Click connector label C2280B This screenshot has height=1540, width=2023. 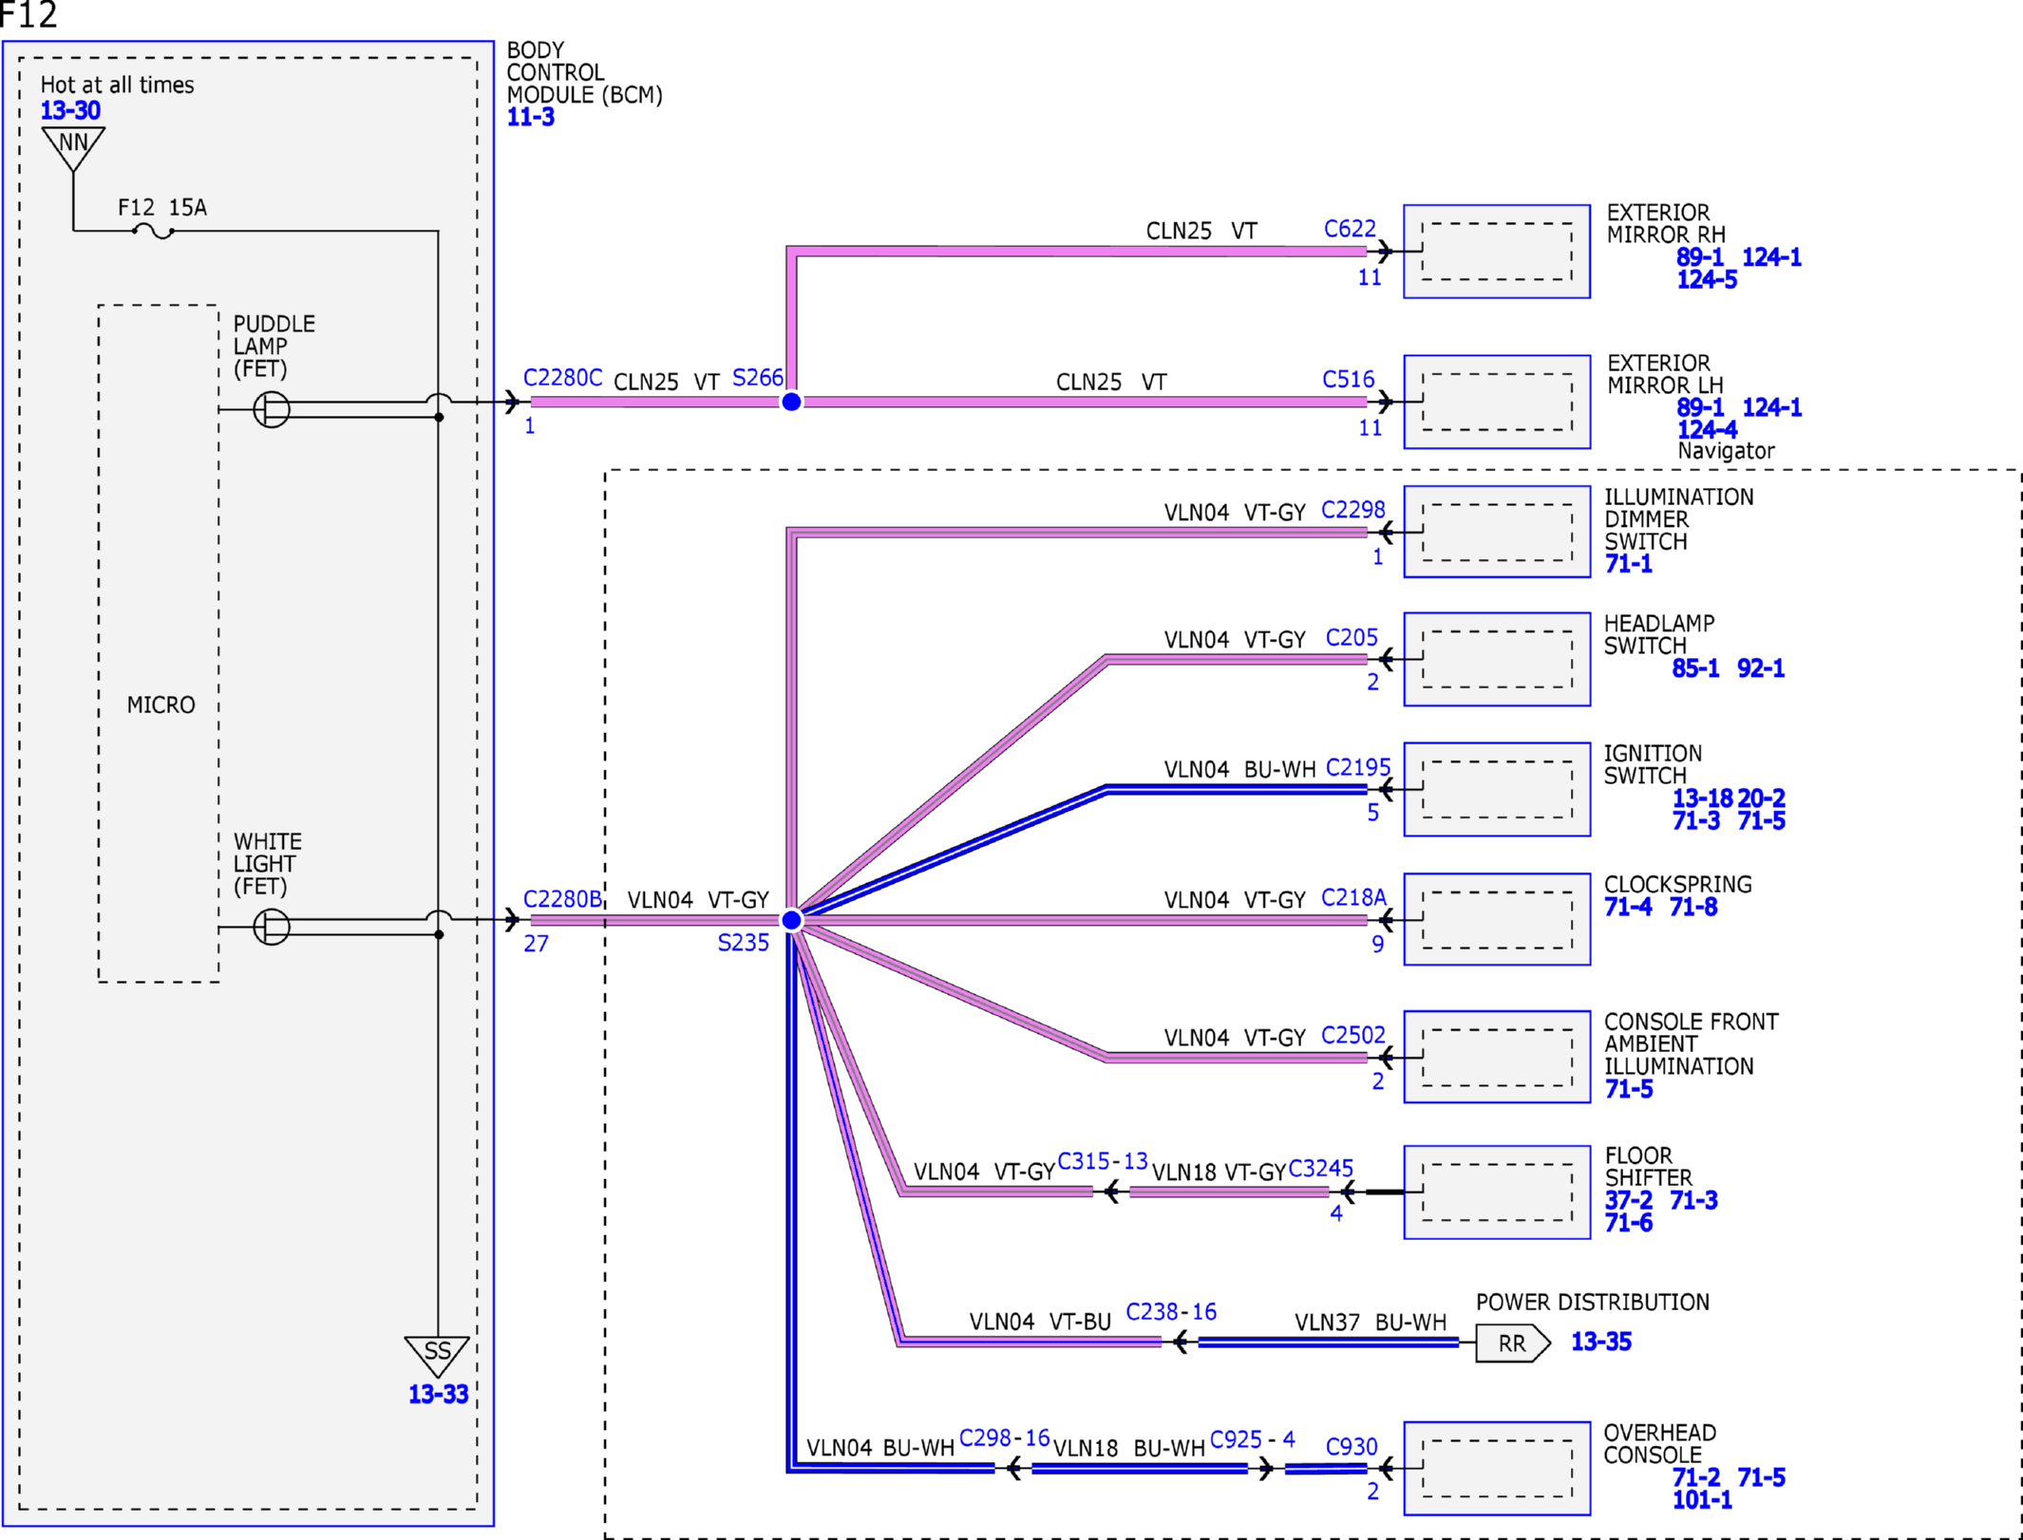563,899
